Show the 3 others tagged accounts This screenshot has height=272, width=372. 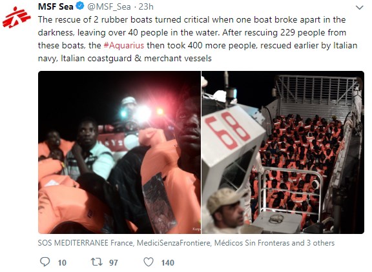click(320, 243)
